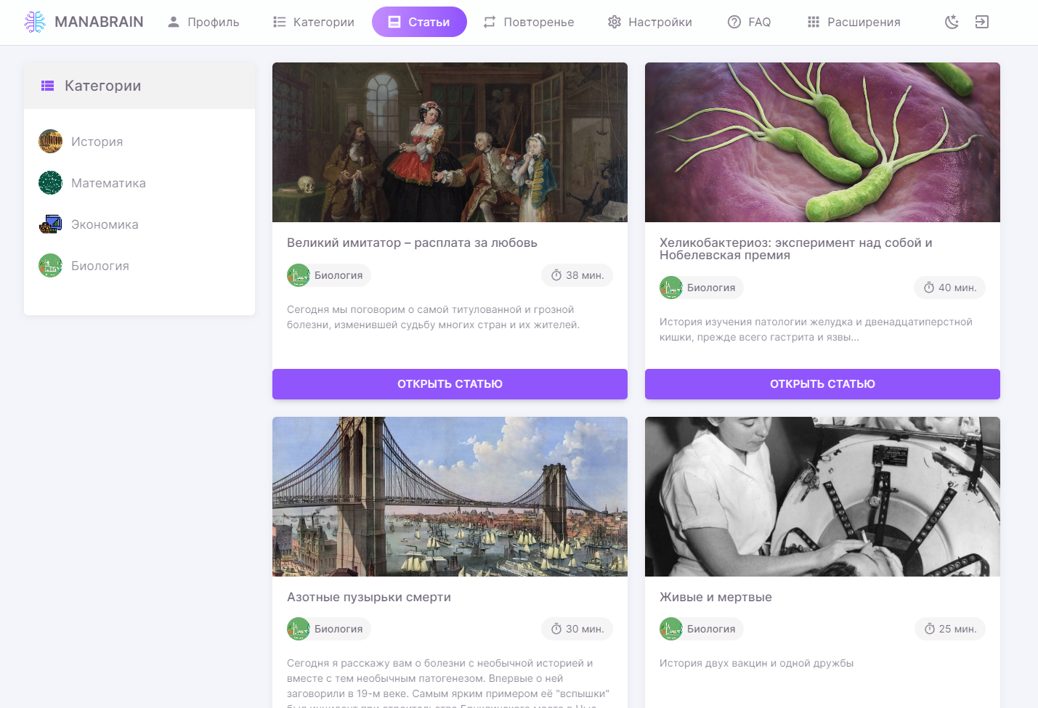This screenshot has width=1038, height=708.
Task: Click the list icon beside Категории header
Action: (48, 86)
